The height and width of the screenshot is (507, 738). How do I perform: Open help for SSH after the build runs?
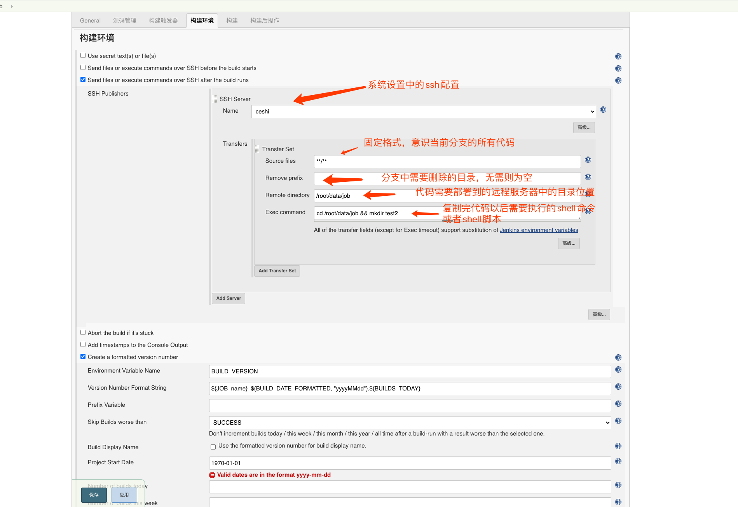[x=618, y=80]
